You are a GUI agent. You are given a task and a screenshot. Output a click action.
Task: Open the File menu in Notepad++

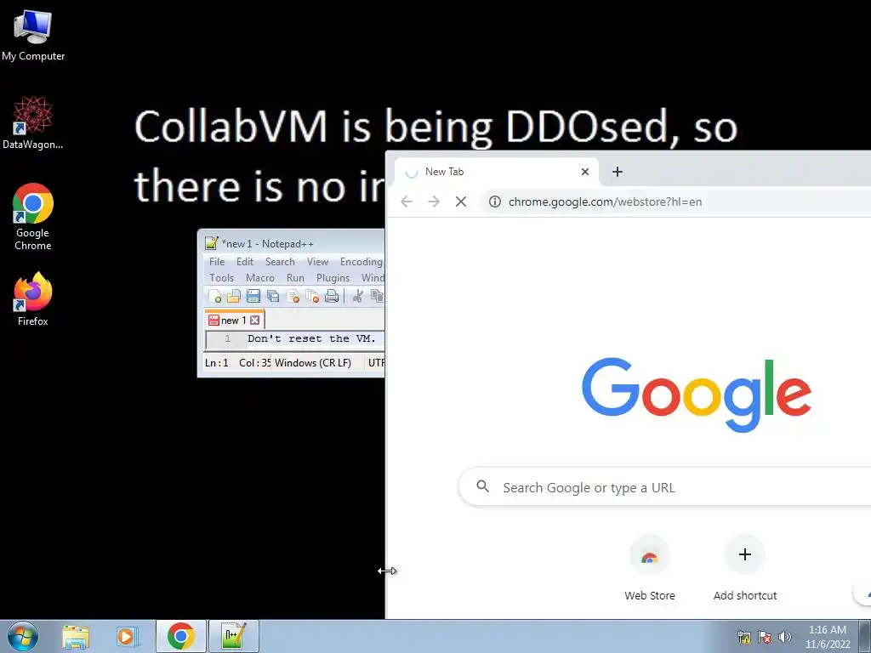(217, 262)
